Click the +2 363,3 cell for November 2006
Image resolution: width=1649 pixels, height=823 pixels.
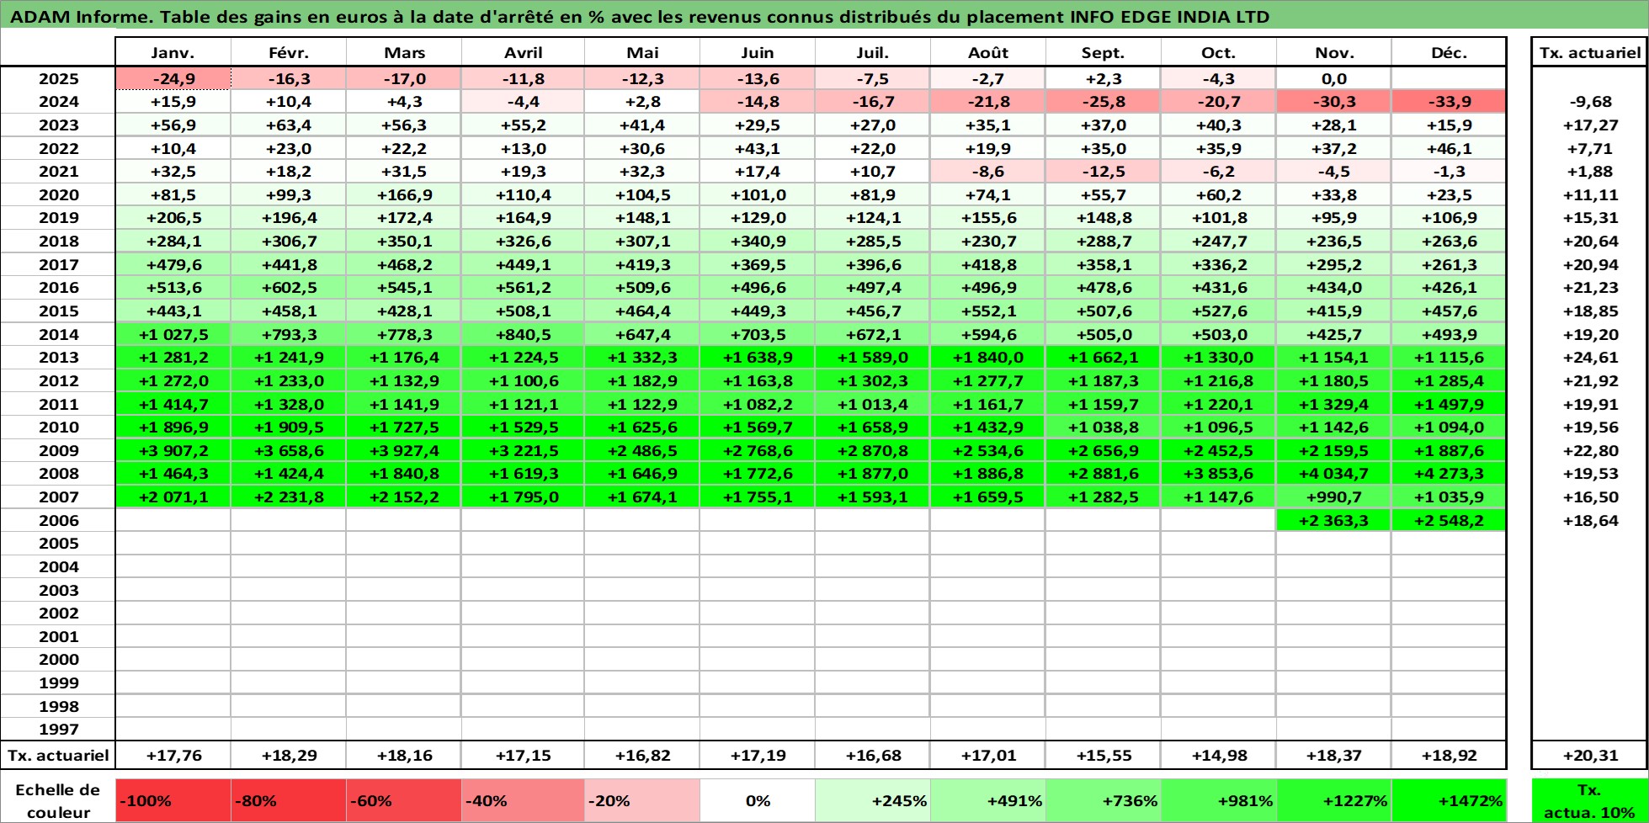tap(1334, 520)
